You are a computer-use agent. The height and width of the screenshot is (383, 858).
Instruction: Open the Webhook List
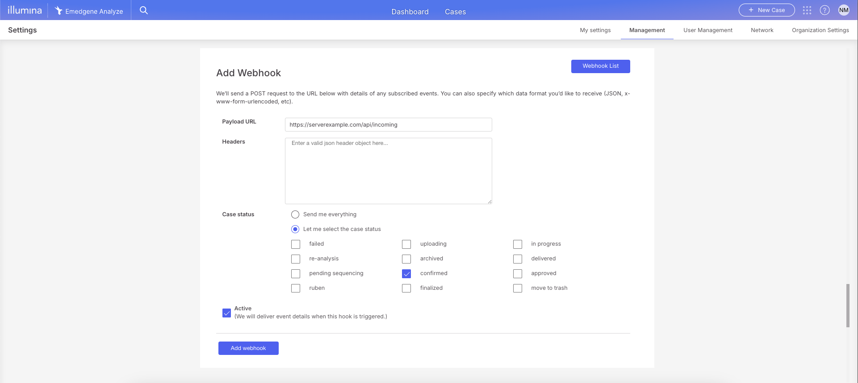600,66
